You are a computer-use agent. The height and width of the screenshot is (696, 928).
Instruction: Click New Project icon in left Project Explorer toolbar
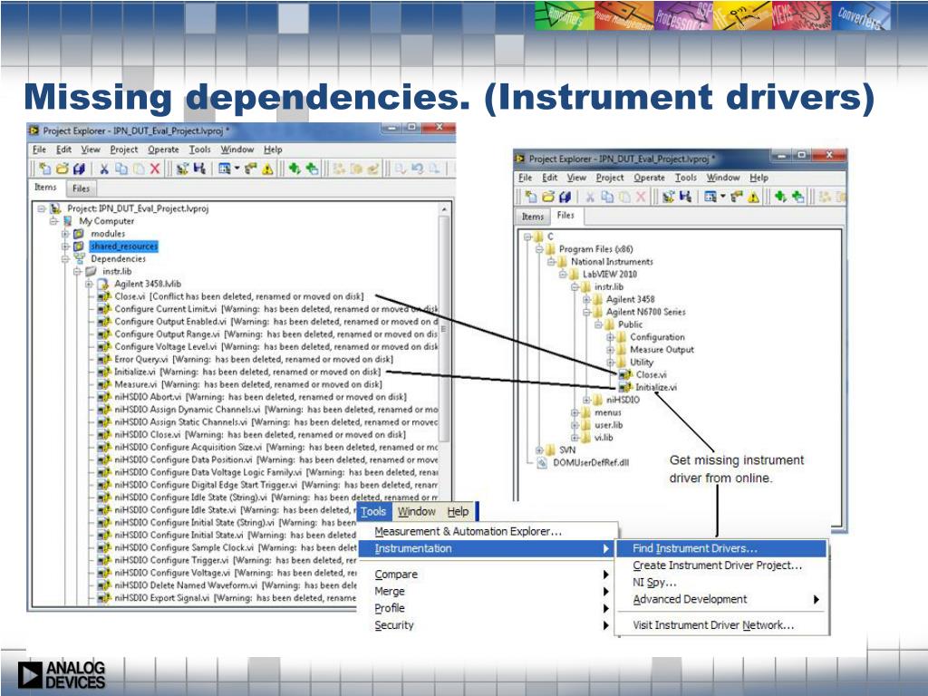pyautogui.click(x=45, y=169)
